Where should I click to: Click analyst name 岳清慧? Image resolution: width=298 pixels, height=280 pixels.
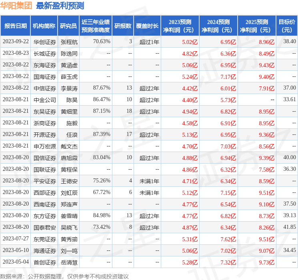69,262
